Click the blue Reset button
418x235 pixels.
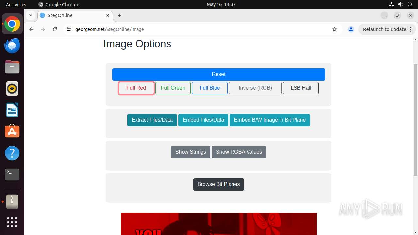pos(218,74)
